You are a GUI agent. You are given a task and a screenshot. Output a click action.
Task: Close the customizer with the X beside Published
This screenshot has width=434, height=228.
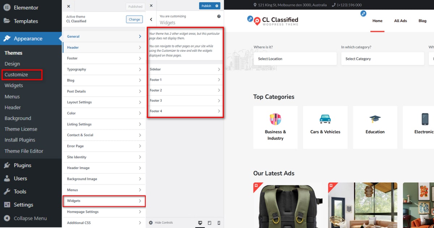69,6
